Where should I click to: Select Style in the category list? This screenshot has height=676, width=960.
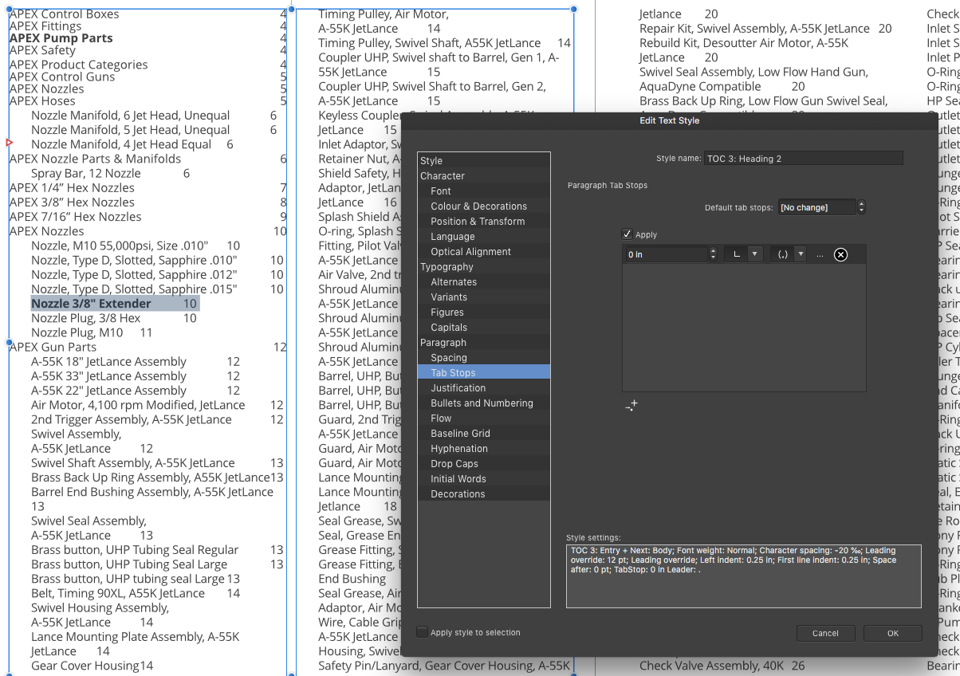pos(484,161)
